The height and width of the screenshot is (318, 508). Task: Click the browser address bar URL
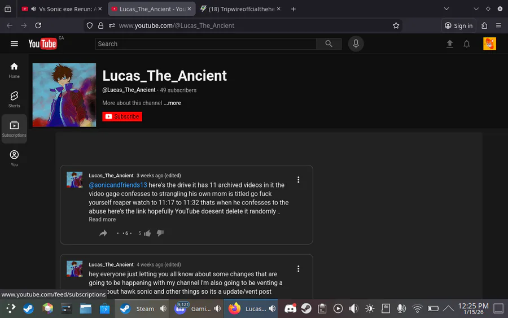pyautogui.click(x=177, y=25)
